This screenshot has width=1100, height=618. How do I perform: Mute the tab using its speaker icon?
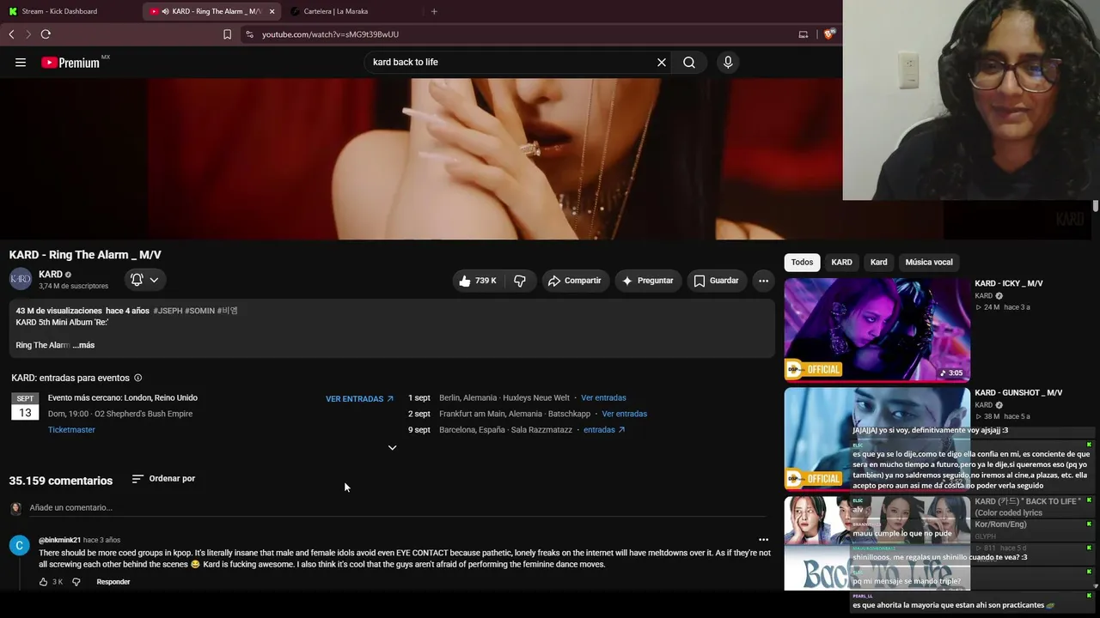coord(164,11)
